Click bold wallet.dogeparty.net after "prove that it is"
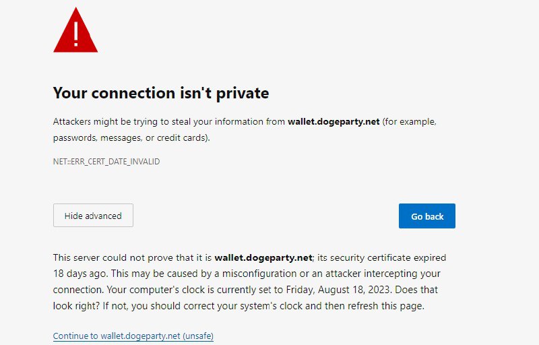The width and height of the screenshot is (539, 345). click(263, 257)
